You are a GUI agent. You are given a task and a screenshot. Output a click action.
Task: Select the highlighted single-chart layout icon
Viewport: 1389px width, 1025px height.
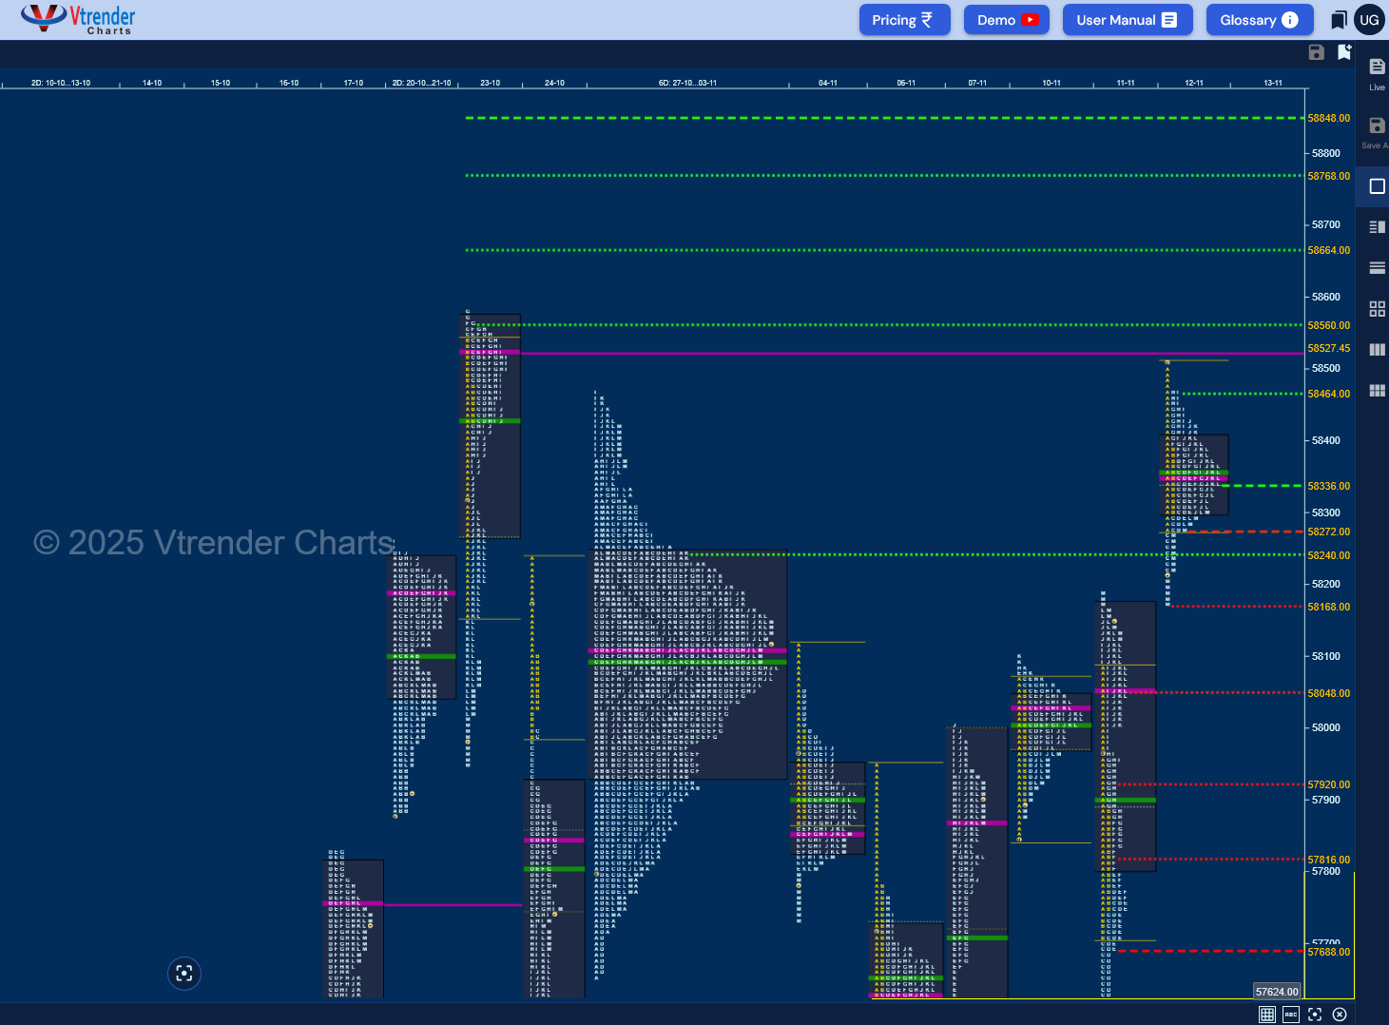[1376, 185]
